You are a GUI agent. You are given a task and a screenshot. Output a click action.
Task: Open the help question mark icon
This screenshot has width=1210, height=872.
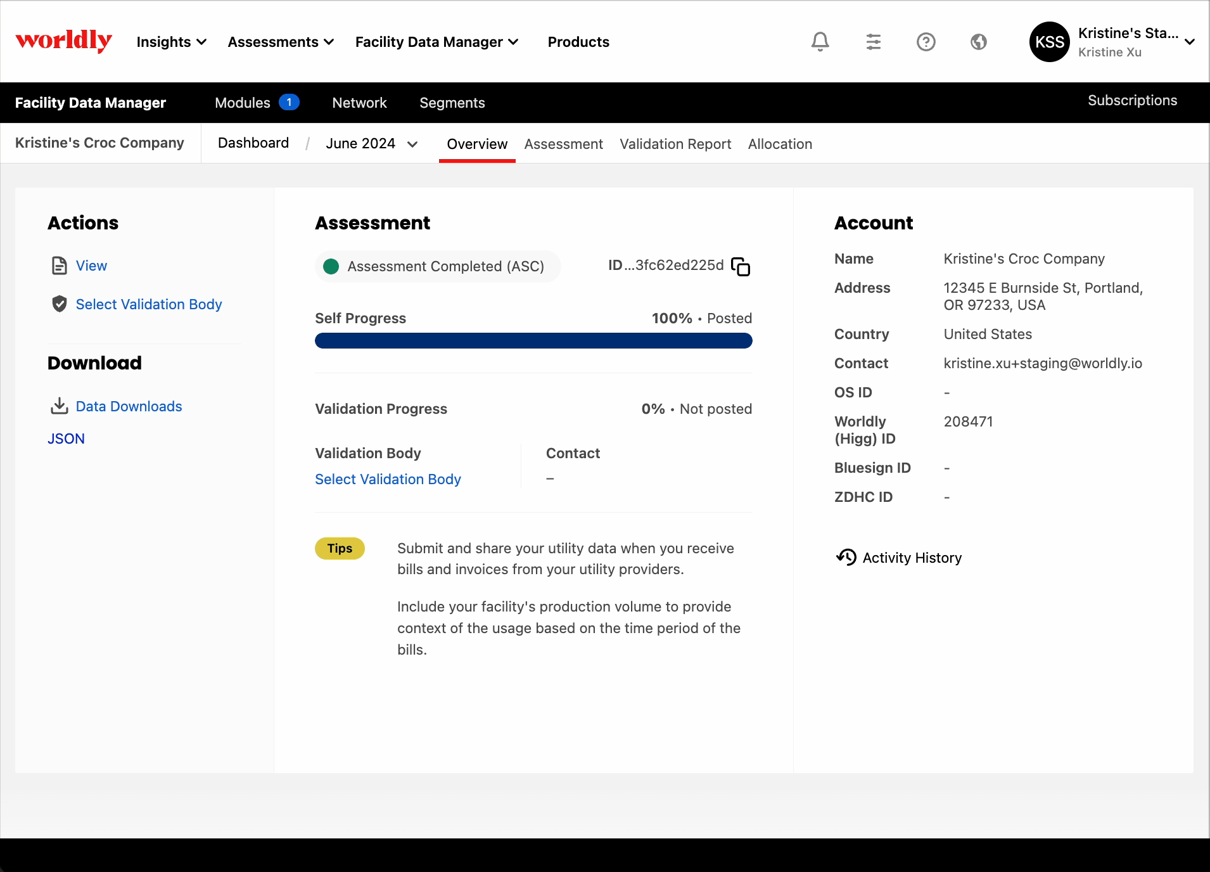[926, 42]
